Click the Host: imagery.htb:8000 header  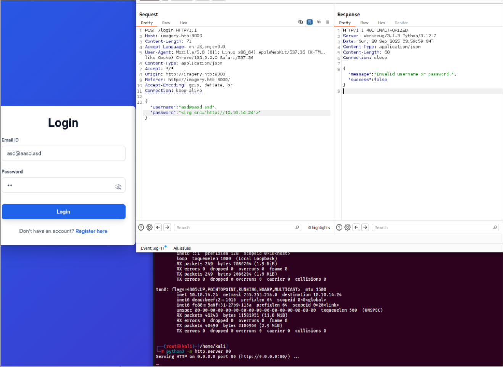[173, 36]
